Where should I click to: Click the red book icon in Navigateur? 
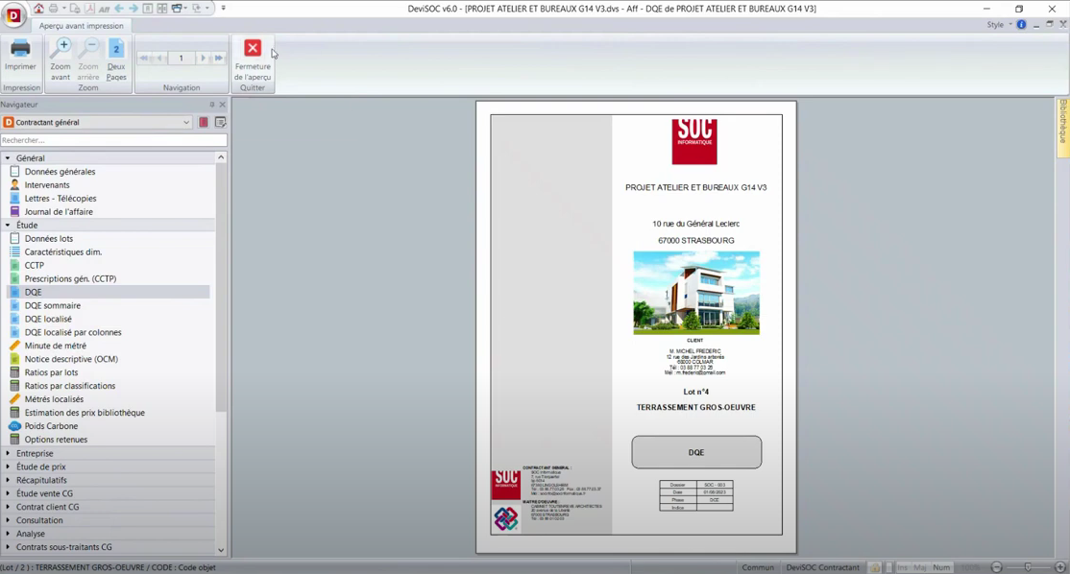204,123
